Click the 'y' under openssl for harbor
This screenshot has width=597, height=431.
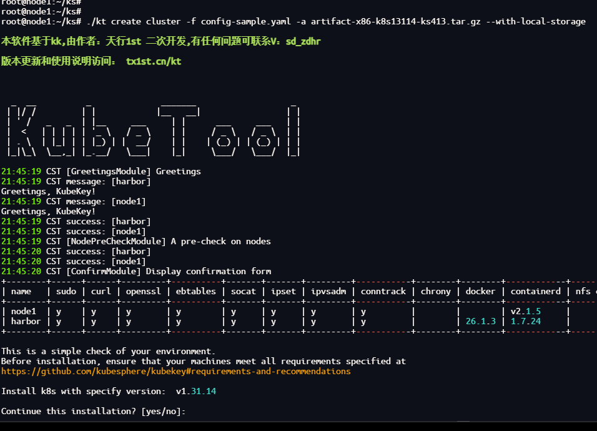pos(129,322)
